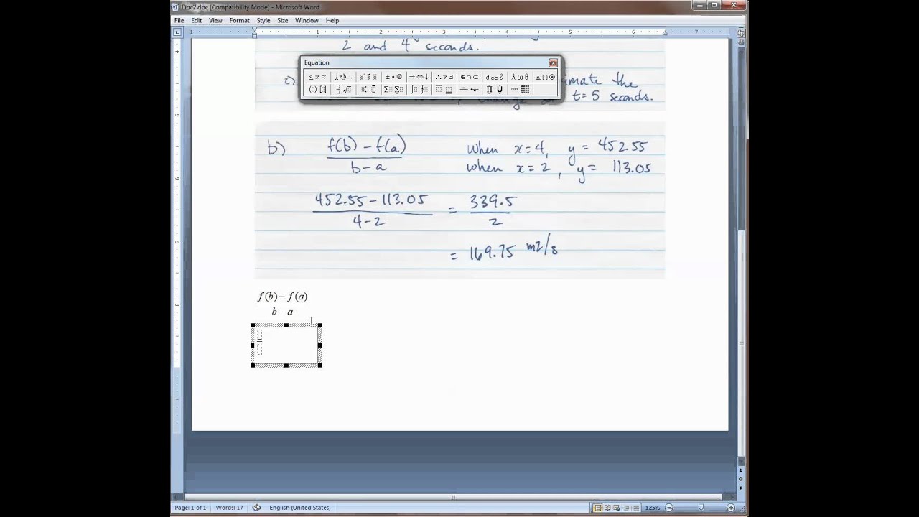919x517 pixels.
Task: Close the Equation toolbar
Action: pos(553,62)
